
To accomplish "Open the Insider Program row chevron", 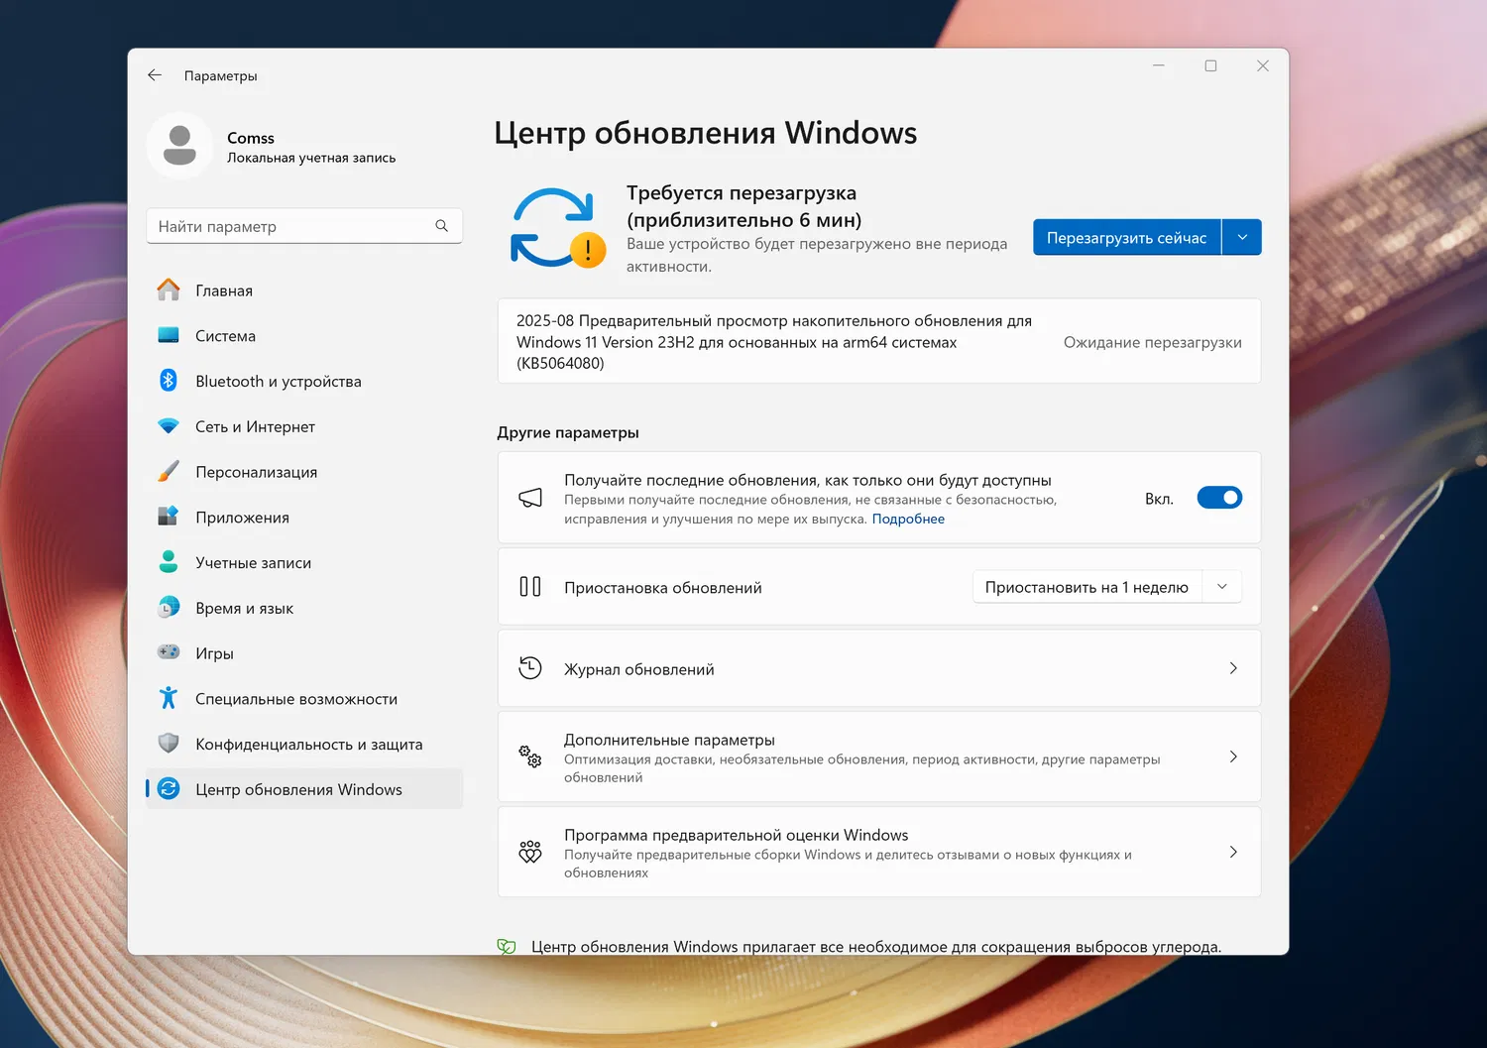I will click(1233, 852).
